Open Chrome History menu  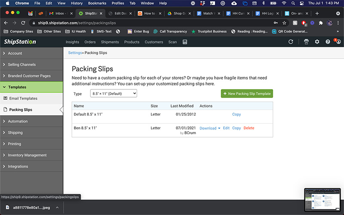click(77, 3)
